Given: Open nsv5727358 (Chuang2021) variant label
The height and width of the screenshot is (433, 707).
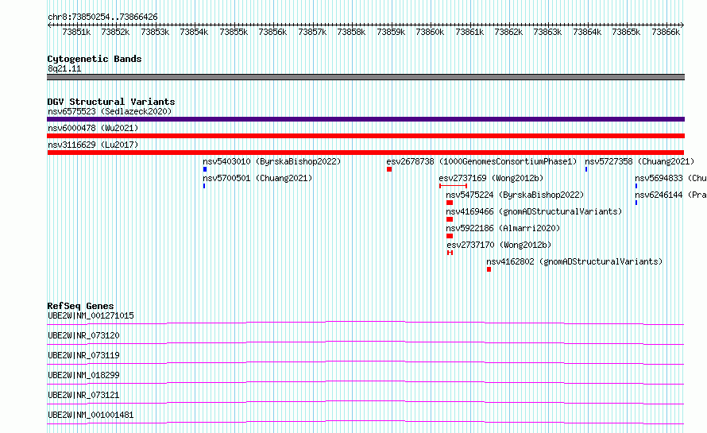Looking at the screenshot, I should 639,161.
